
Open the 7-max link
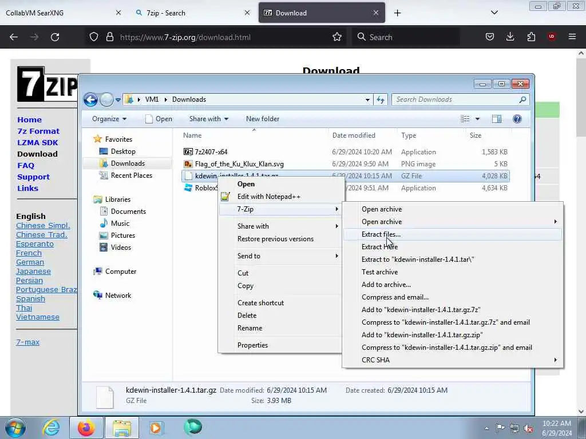click(27, 342)
